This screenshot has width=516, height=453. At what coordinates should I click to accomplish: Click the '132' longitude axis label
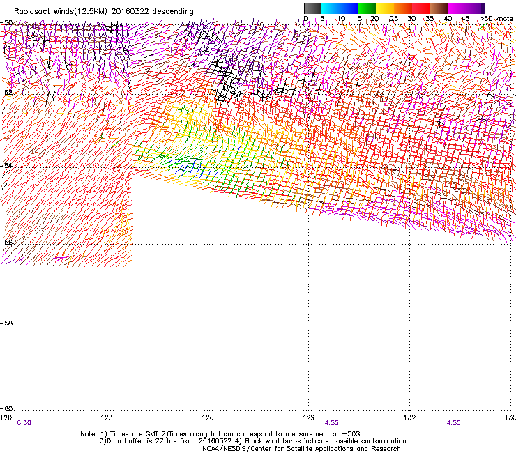tap(410, 417)
